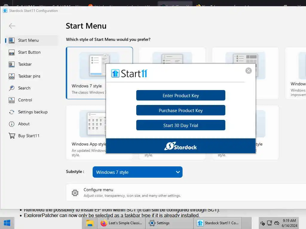
Task: Click the Control keyboard icon in sidebar
Action: point(12,100)
